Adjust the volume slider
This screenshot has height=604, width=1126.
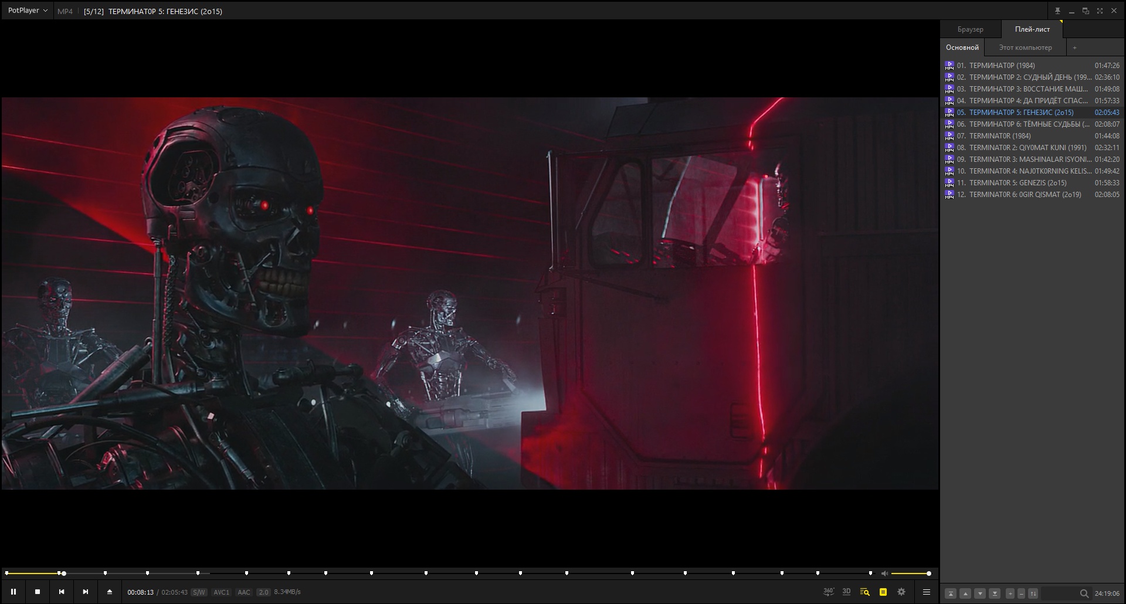pos(911,573)
